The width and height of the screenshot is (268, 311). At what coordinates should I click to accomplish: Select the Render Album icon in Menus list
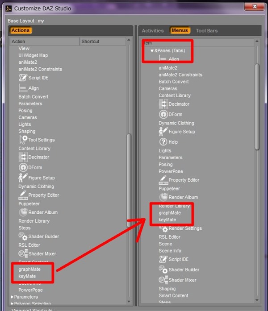pos(163,197)
